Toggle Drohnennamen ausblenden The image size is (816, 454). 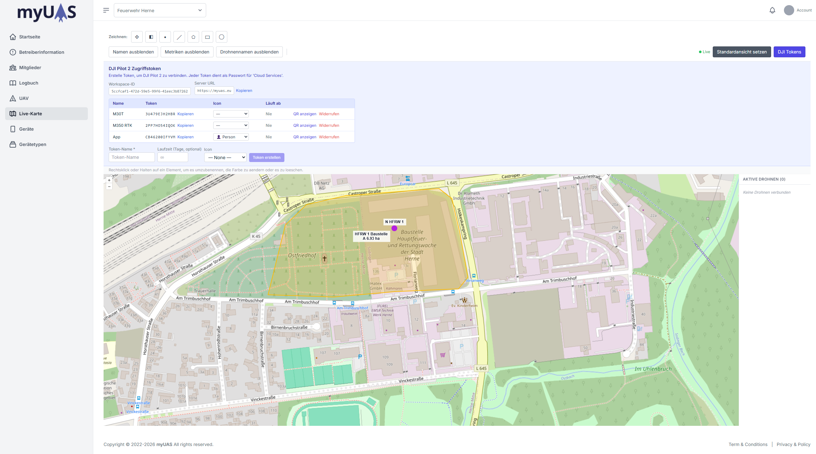pos(249,52)
